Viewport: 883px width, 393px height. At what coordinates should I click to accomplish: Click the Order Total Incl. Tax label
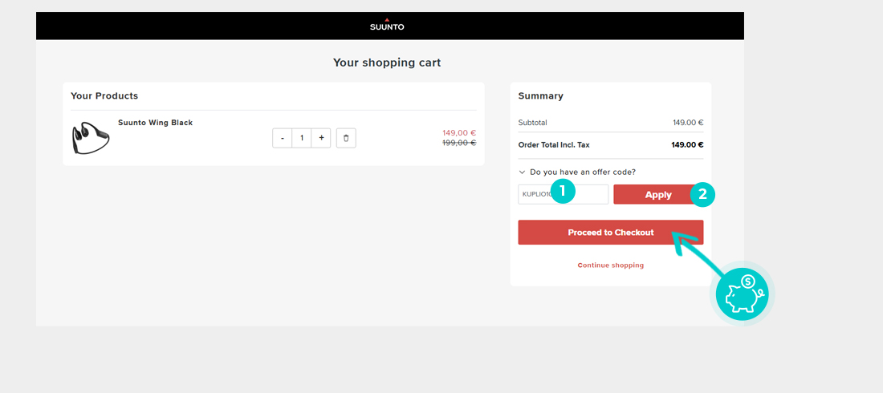[x=554, y=144]
